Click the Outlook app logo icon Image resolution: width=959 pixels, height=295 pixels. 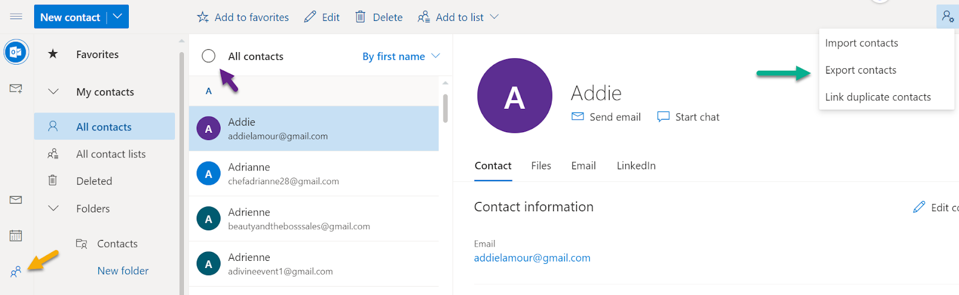16,53
